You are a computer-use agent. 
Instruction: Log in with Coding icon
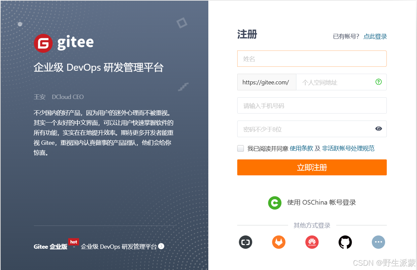pos(246,242)
